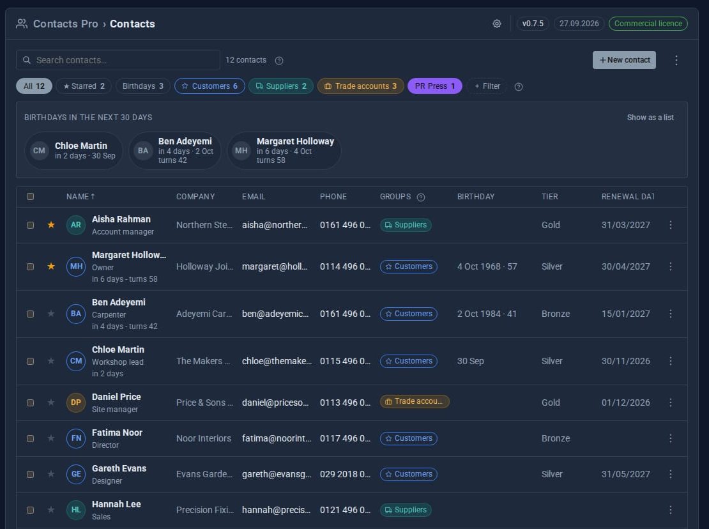Screen dimensions: 709x529
Task: Click the Customers tag in Fatima Noor's row
Action: (409, 438)
